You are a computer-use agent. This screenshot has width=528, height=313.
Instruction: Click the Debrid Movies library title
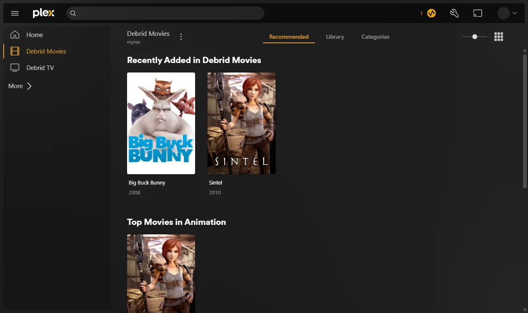pos(148,34)
